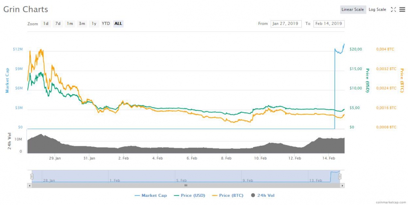Toggle 24h Vol series in legend
Viewport: 408px width, 205px height.
262,195
